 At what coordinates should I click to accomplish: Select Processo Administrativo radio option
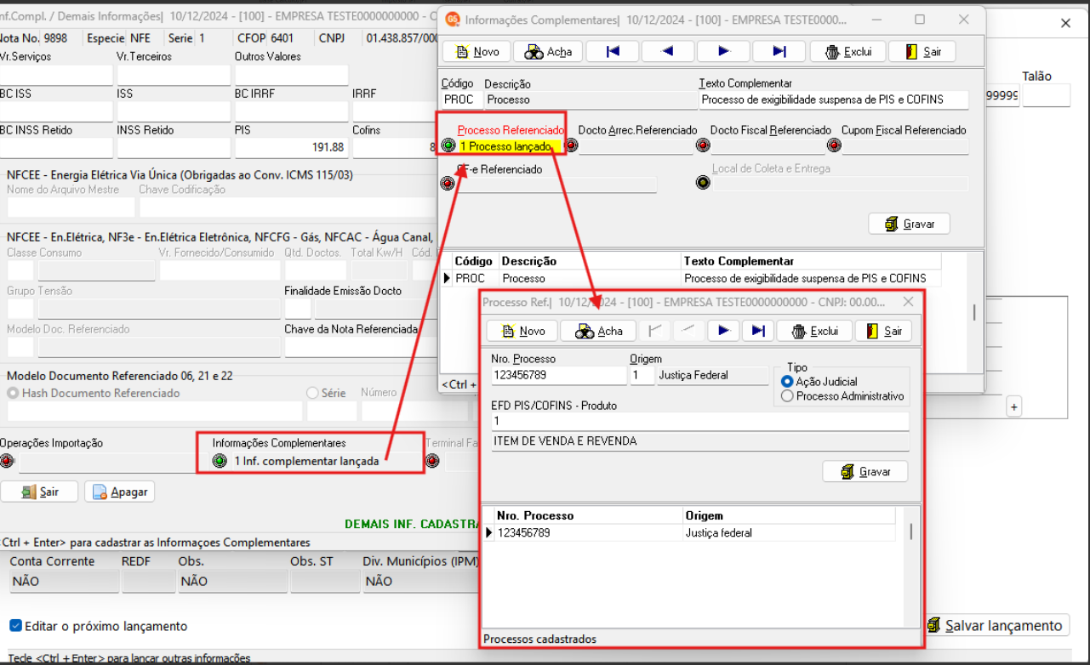(x=787, y=396)
